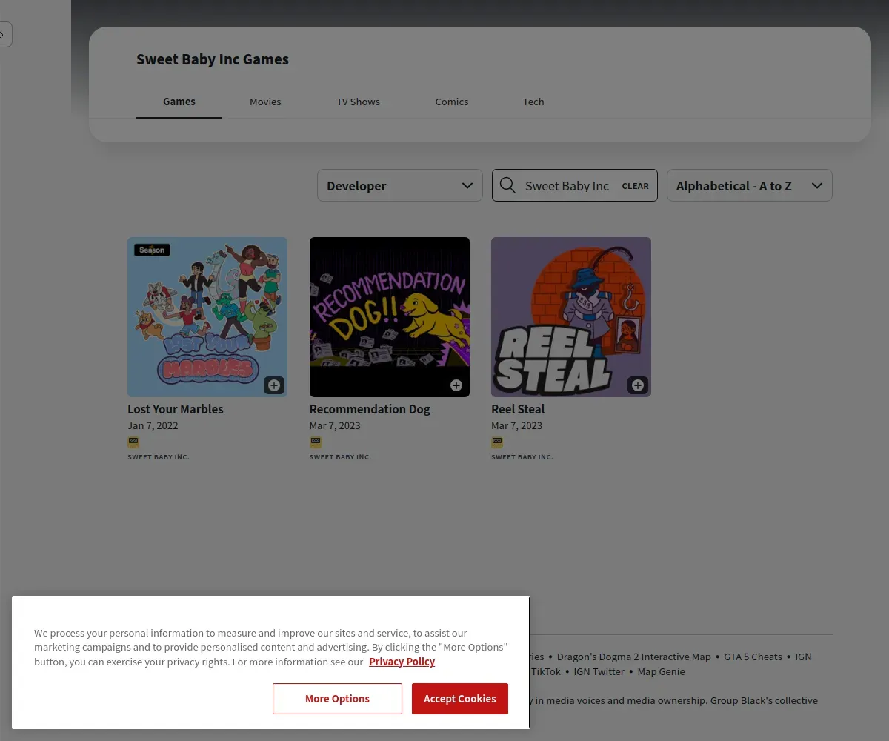Open the Map Genie footer link
The image size is (889, 741).
[661, 671]
